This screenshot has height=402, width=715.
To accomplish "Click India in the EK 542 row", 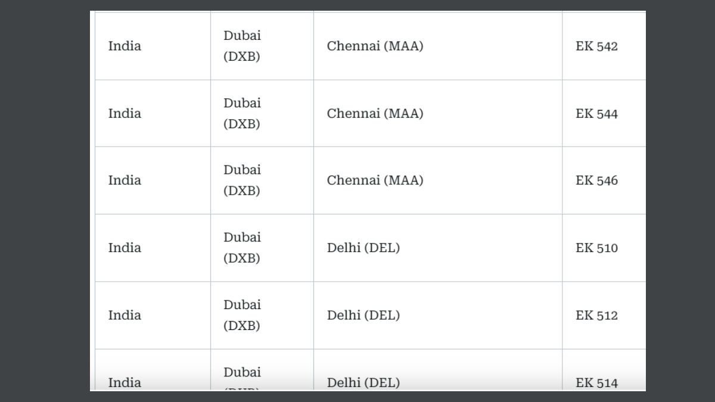I will pyautogui.click(x=125, y=46).
